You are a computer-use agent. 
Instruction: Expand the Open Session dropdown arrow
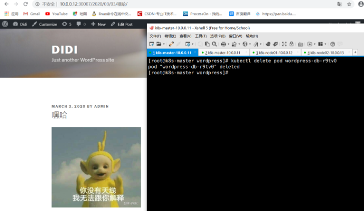coord(164,44)
